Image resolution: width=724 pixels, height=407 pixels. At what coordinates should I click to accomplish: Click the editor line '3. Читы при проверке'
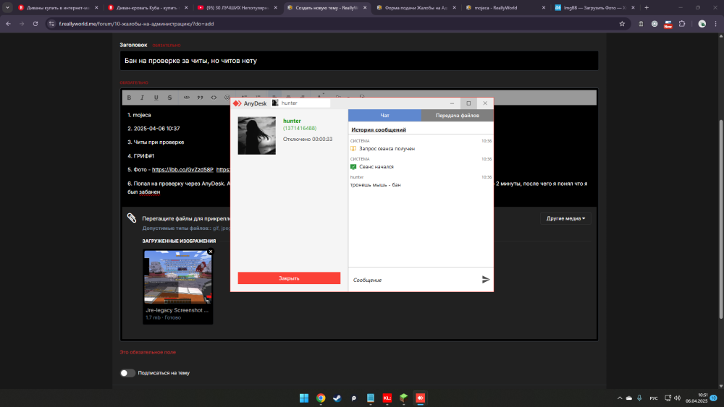[156, 142]
